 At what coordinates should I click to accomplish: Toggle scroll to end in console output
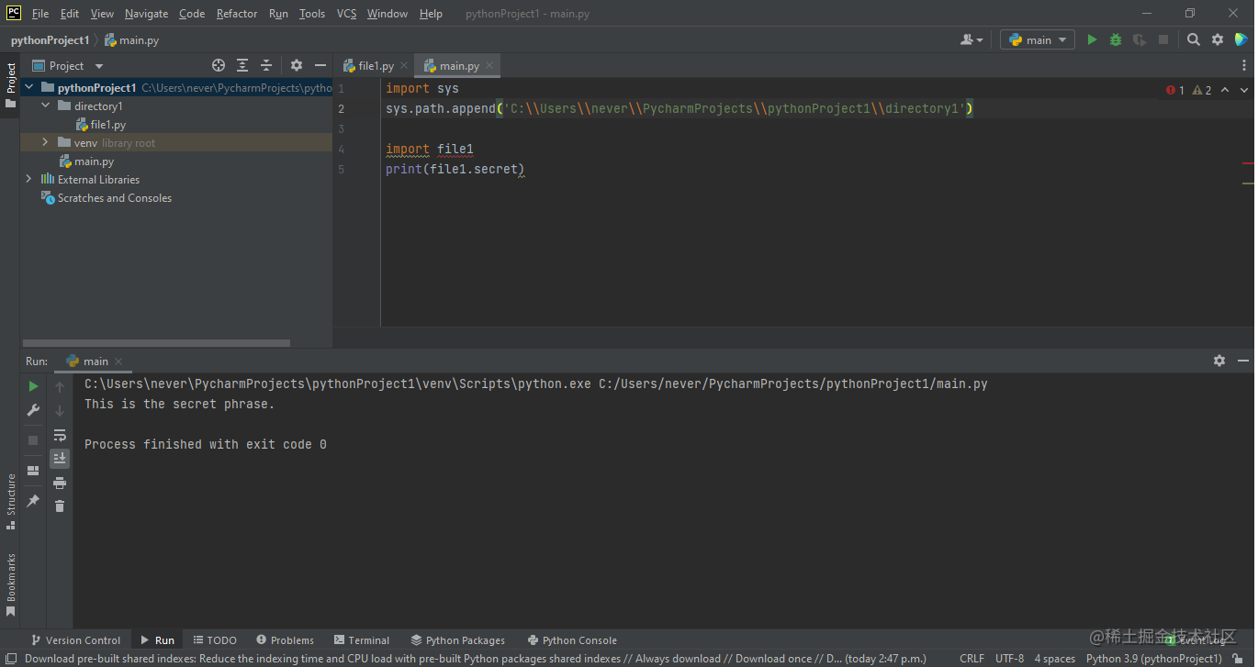pyautogui.click(x=60, y=458)
